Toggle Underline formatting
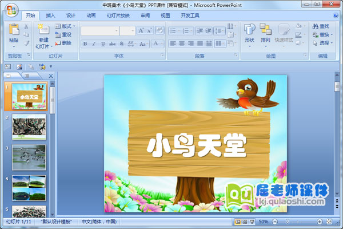 pyautogui.click(x=103, y=44)
